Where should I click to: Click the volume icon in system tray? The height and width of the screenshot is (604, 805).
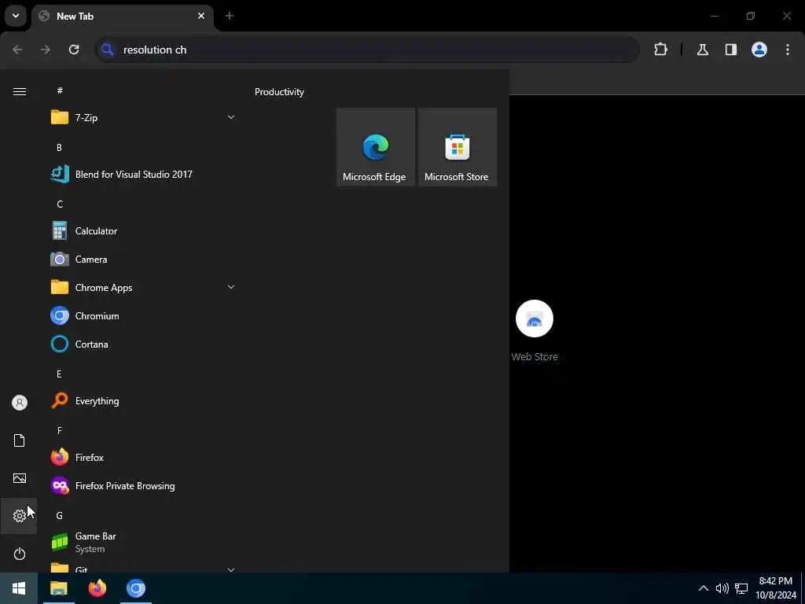click(x=722, y=588)
